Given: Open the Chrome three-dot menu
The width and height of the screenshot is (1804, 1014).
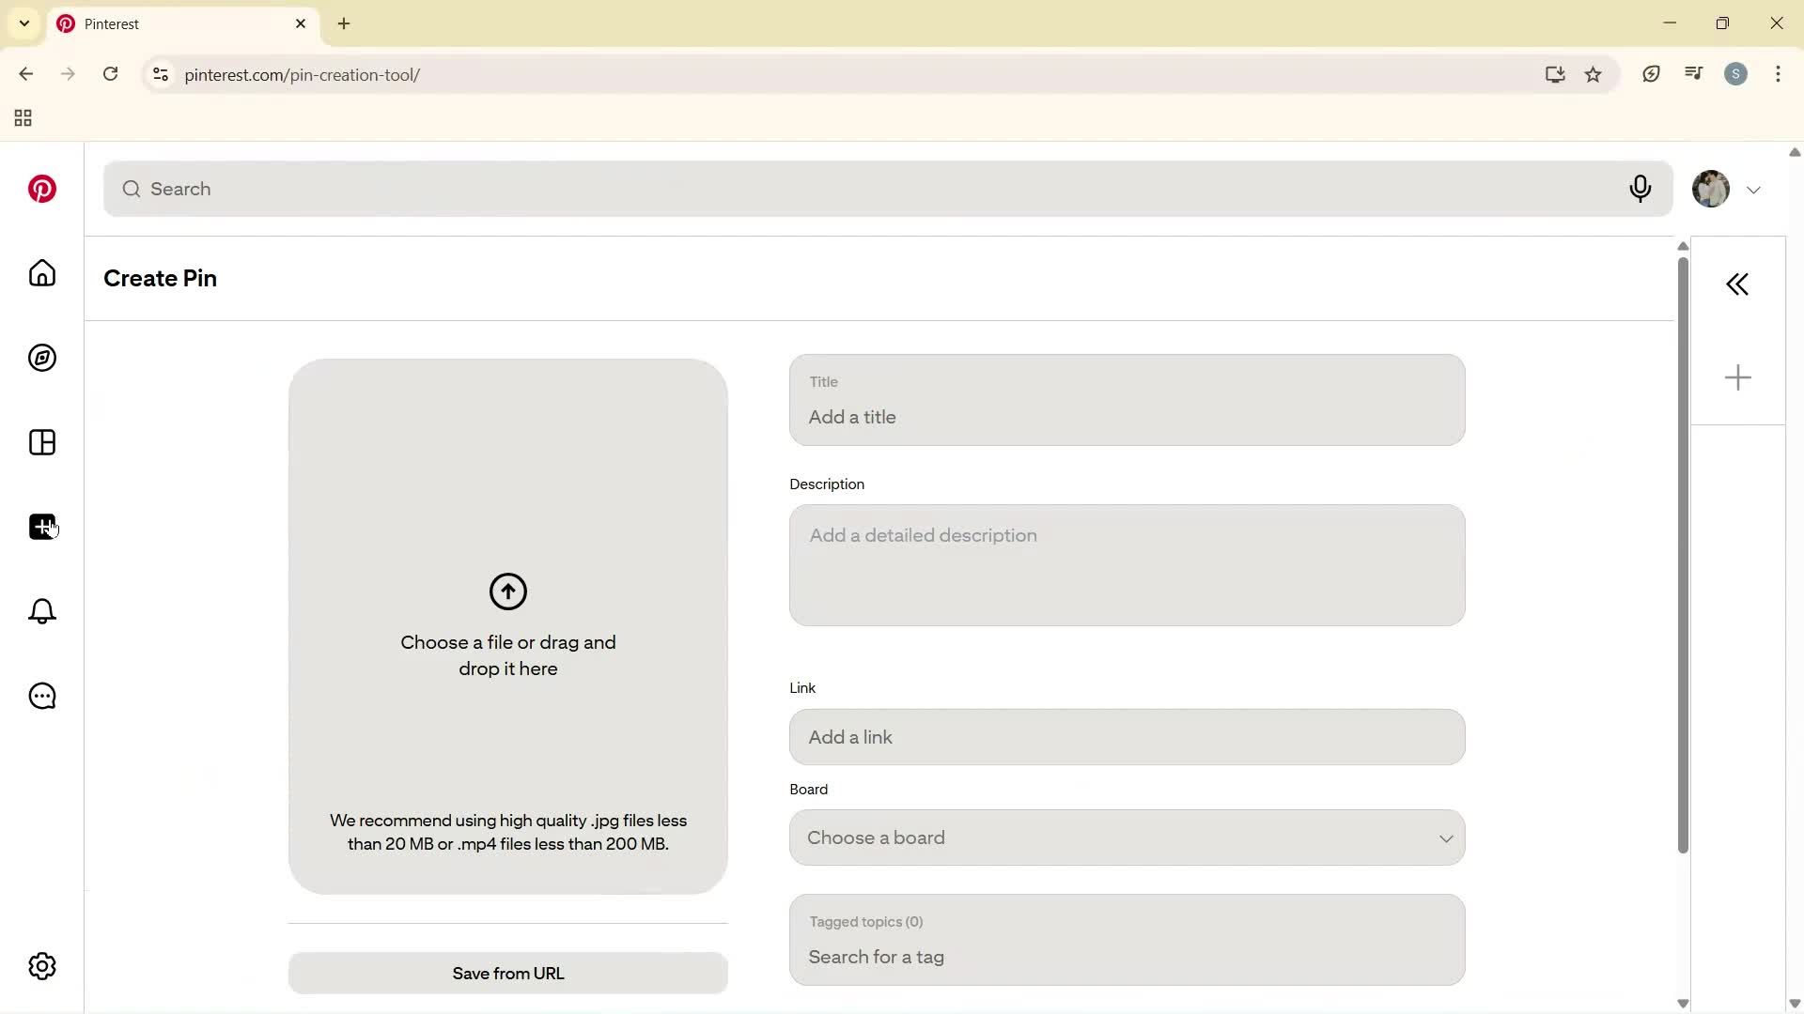Looking at the screenshot, I should tap(1778, 74).
